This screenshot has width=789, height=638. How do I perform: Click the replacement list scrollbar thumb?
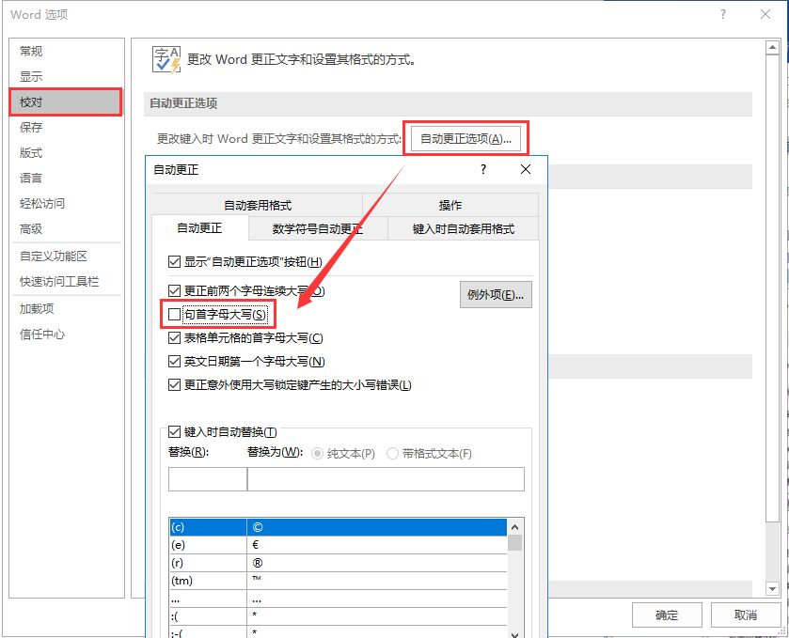click(x=514, y=543)
